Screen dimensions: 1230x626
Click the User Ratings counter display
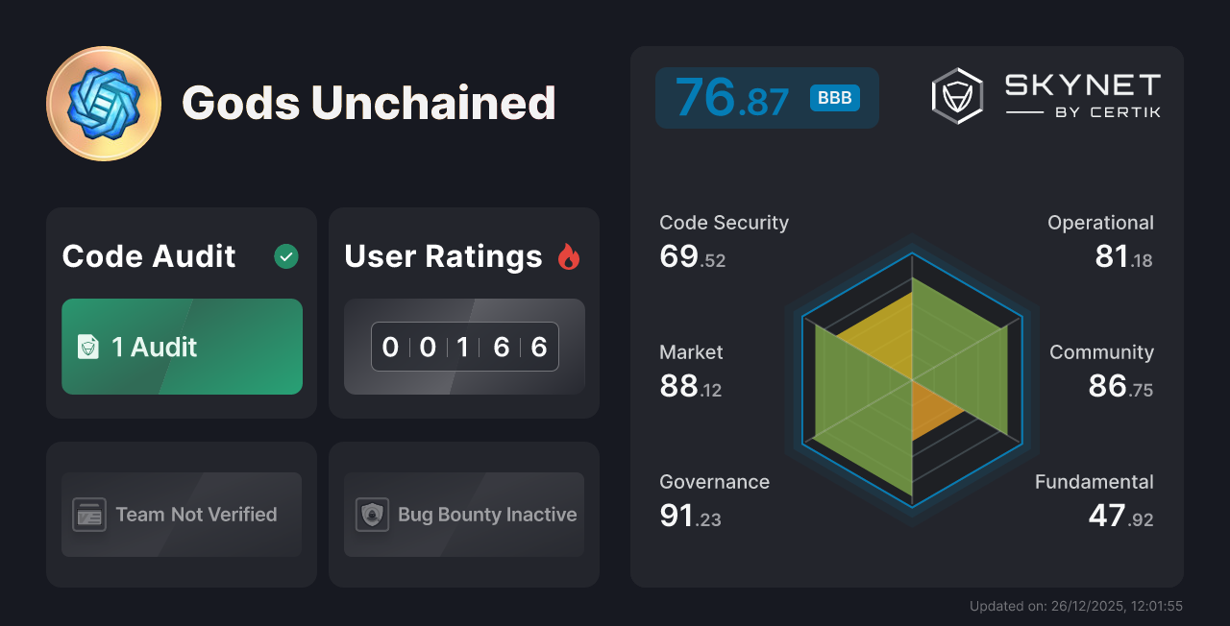(x=464, y=347)
